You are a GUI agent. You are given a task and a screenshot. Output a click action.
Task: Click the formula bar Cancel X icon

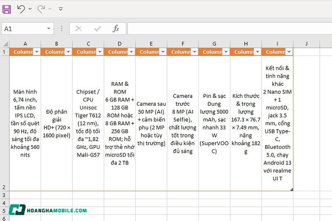(79, 28)
